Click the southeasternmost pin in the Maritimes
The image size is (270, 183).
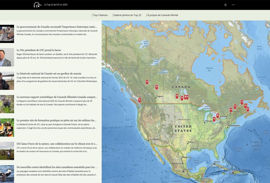[248, 109]
